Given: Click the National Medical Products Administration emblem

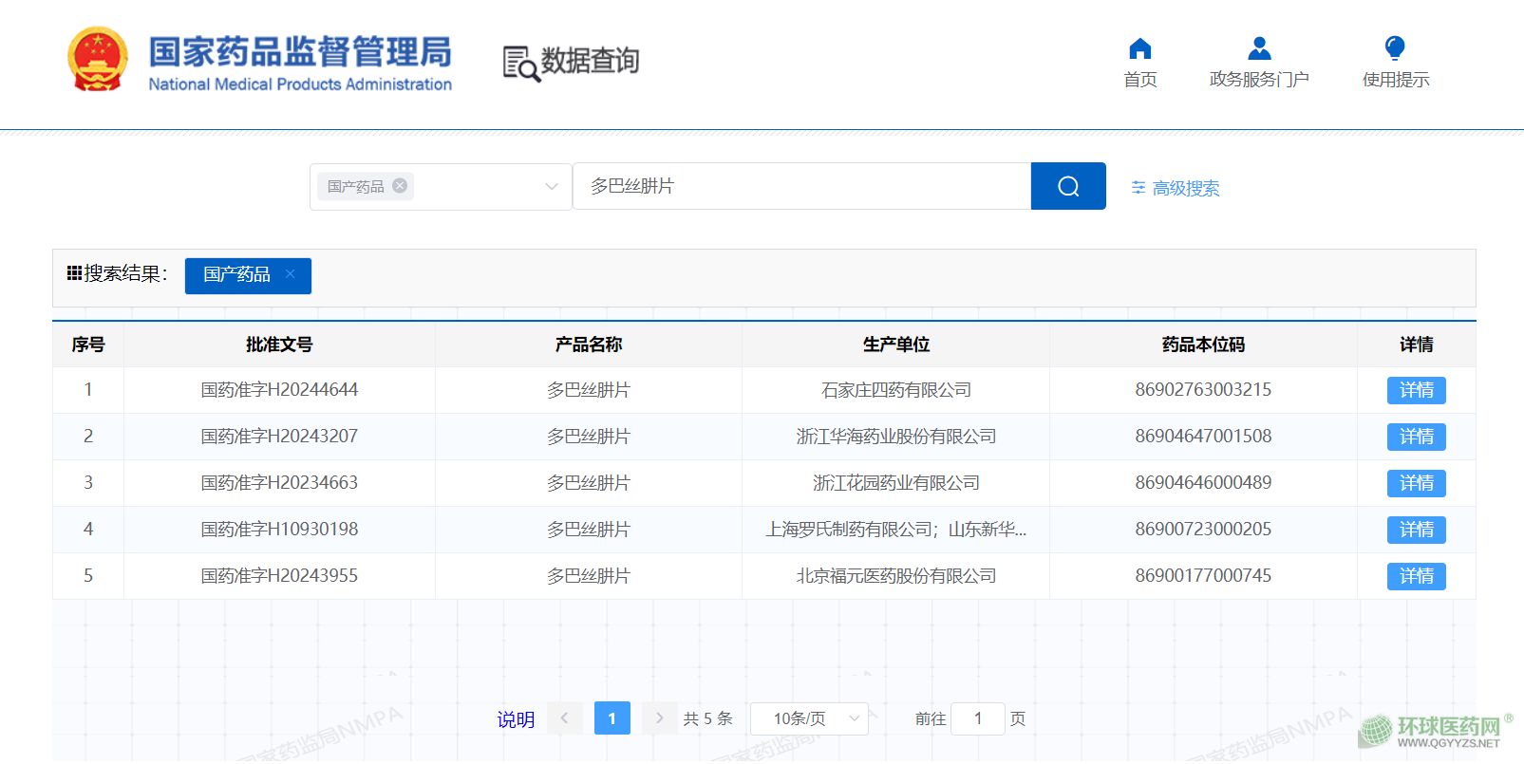Looking at the screenshot, I should (x=97, y=60).
